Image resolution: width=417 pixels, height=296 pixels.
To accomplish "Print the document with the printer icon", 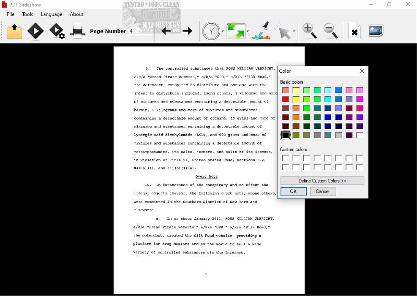I will [78, 31].
